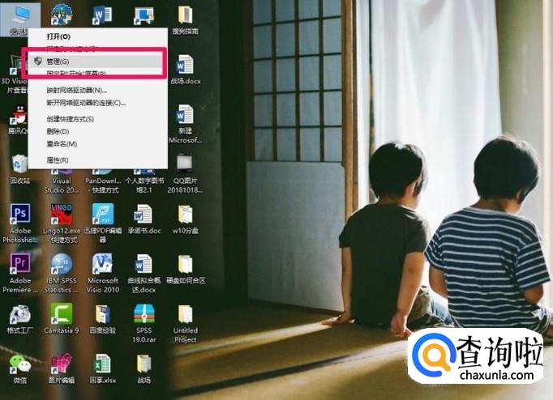Open 迅捷PDF编辑器 shortcut
The image size is (553, 400).
pos(102,215)
